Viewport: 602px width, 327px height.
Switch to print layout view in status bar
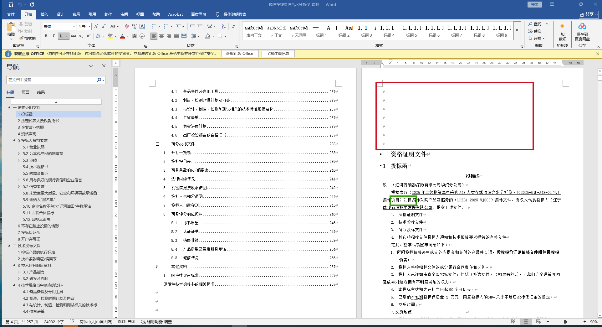[x=526, y=322]
